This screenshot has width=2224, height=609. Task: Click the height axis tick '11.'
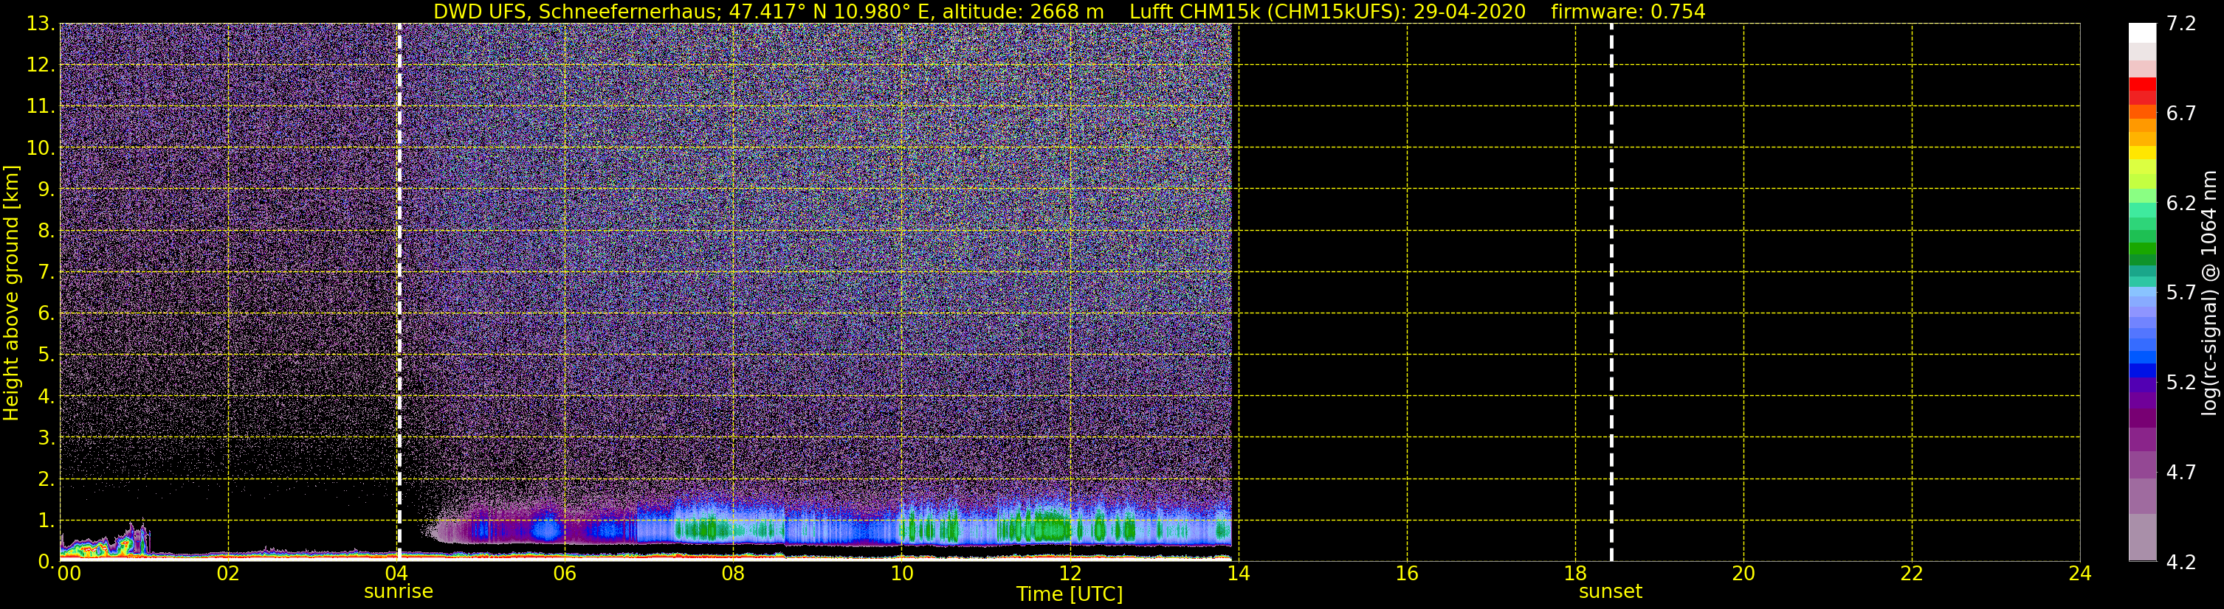[40, 106]
